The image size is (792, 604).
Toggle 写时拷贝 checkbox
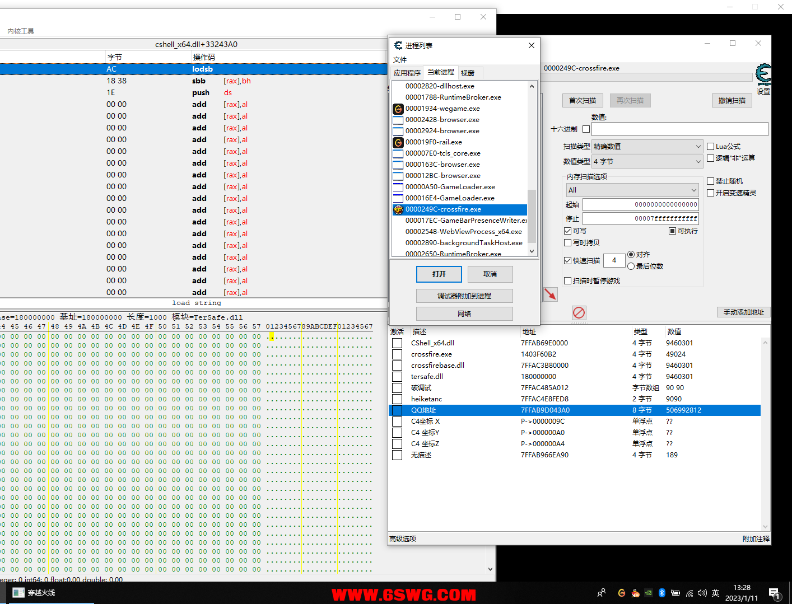(x=567, y=243)
